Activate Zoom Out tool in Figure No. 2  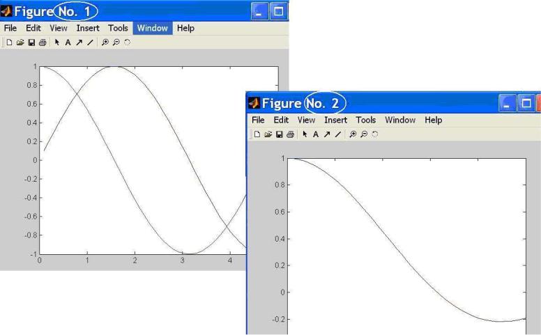(x=364, y=134)
